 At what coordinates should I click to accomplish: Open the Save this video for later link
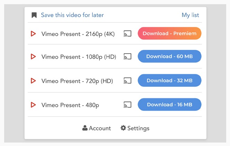coord(72,15)
